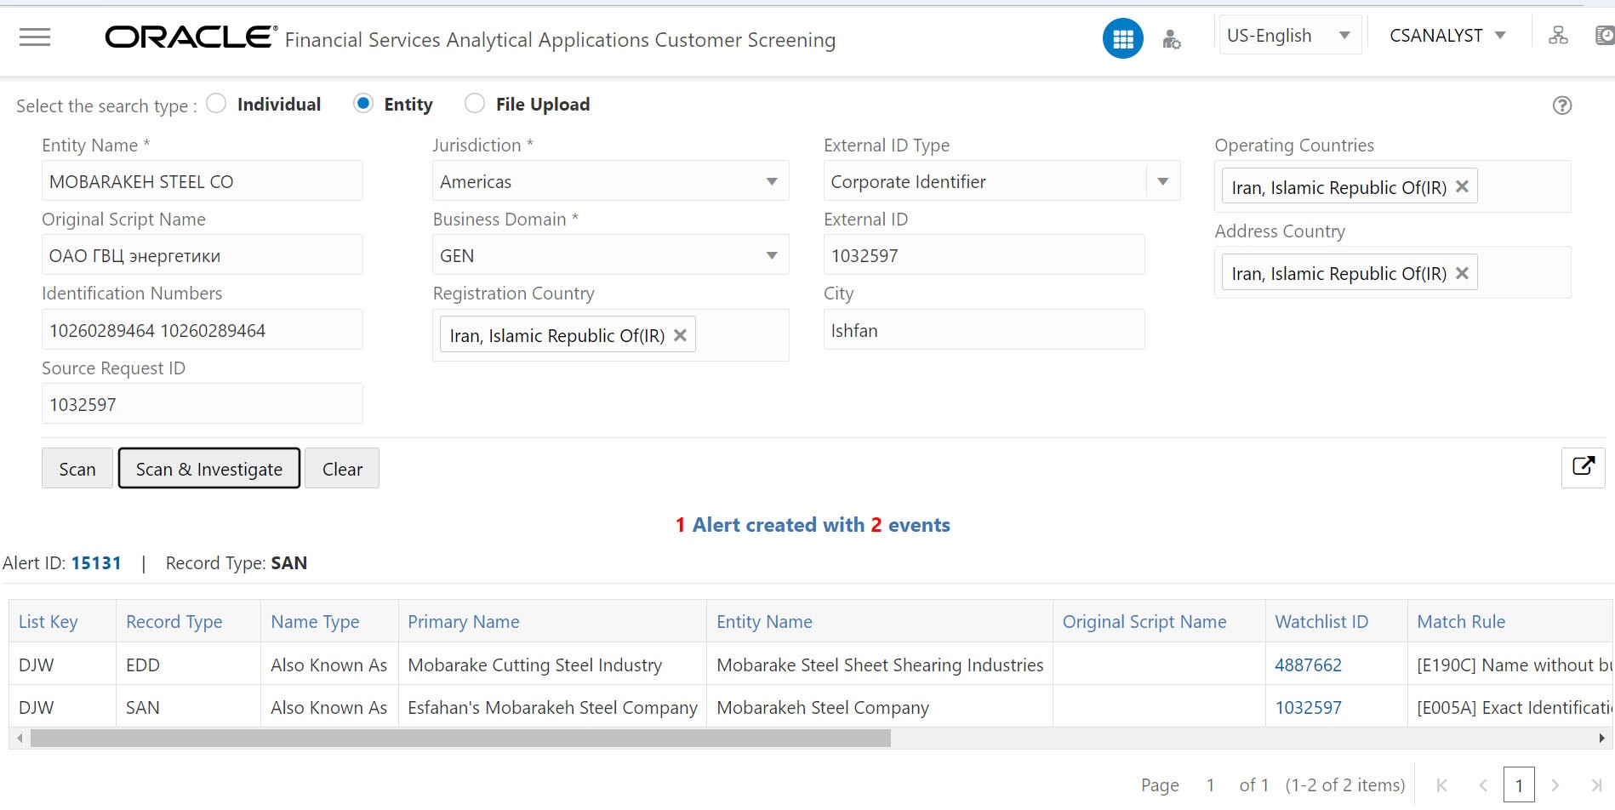Screen dimensions: 1615x810
Task: Remove Iran from Address Country
Action: [1462, 273]
